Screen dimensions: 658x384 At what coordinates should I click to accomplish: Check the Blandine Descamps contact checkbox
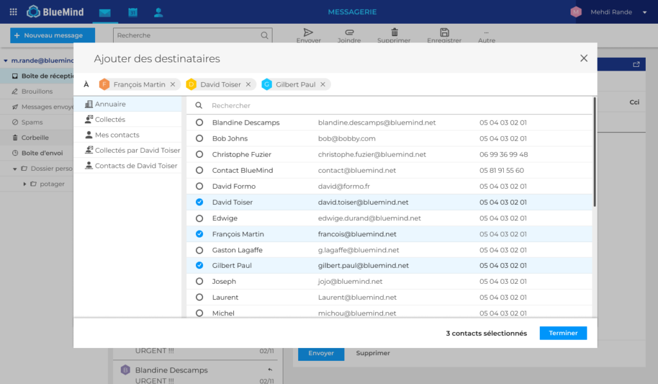tap(199, 123)
